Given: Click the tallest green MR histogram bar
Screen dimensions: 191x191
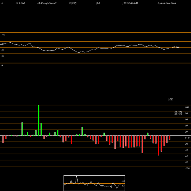Looking at the screenshot, I should tap(39, 120).
